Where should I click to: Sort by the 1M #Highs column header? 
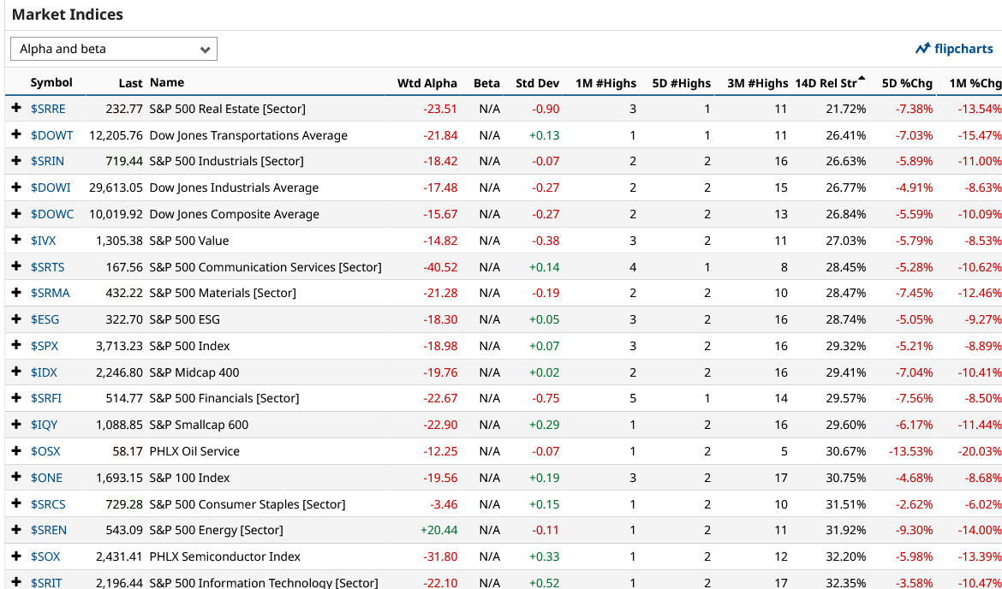pyautogui.click(x=605, y=83)
